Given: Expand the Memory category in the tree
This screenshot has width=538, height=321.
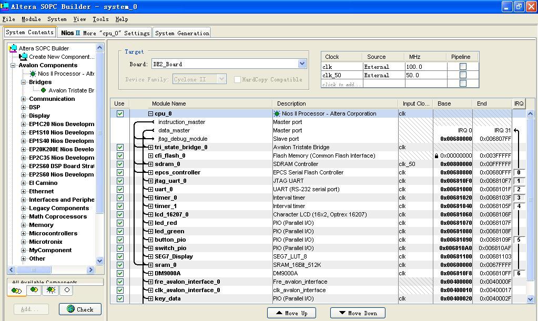Looking at the screenshot, I should point(23,225).
